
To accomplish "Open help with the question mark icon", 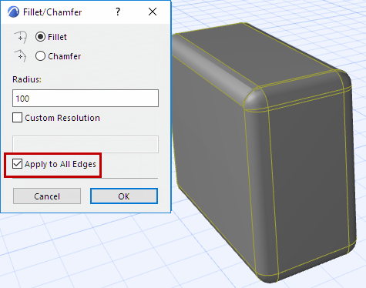I will 118,12.
